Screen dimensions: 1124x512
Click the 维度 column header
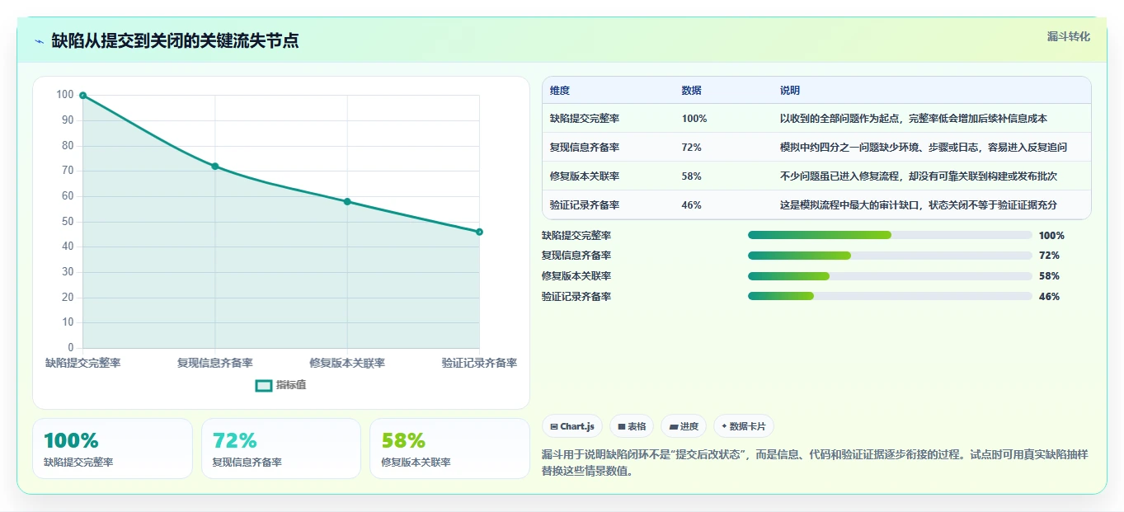click(x=560, y=91)
